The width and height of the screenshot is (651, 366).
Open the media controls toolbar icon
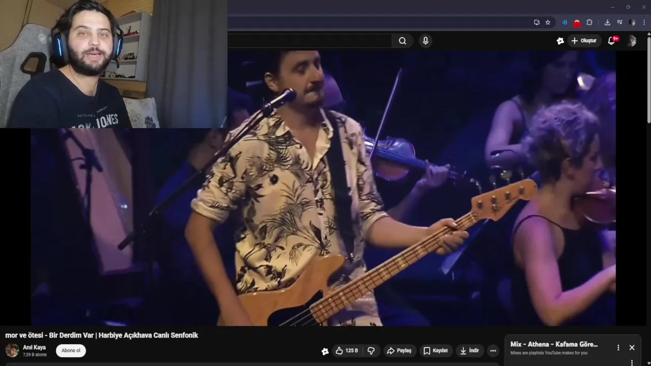tap(619, 22)
